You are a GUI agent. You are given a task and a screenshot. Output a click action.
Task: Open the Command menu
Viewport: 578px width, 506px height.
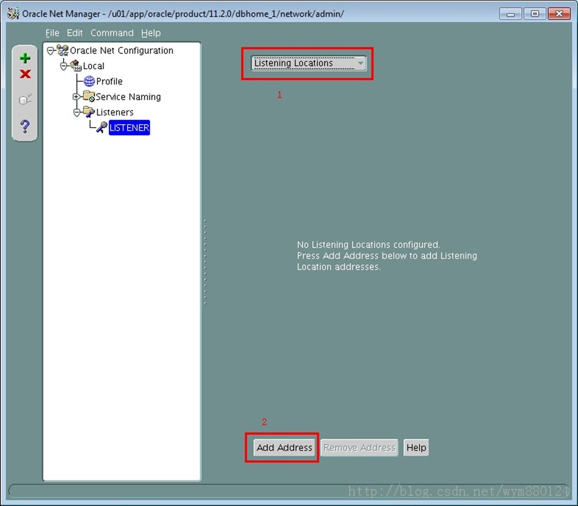[112, 33]
